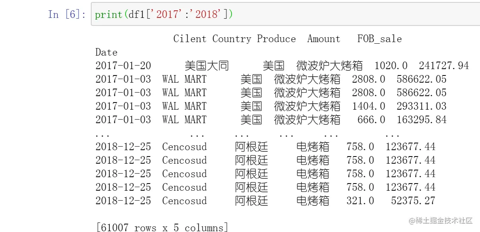This screenshot has height=232, width=480.
Task: Click the FOB_sale column header
Action: point(379,39)
